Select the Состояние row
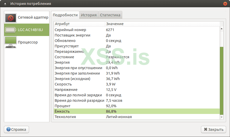This screenshot has width=230, height=137. coord(137,57)
